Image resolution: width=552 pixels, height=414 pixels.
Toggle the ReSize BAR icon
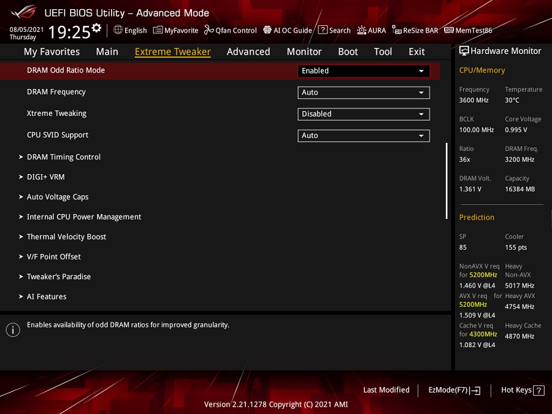coord(397,30)
